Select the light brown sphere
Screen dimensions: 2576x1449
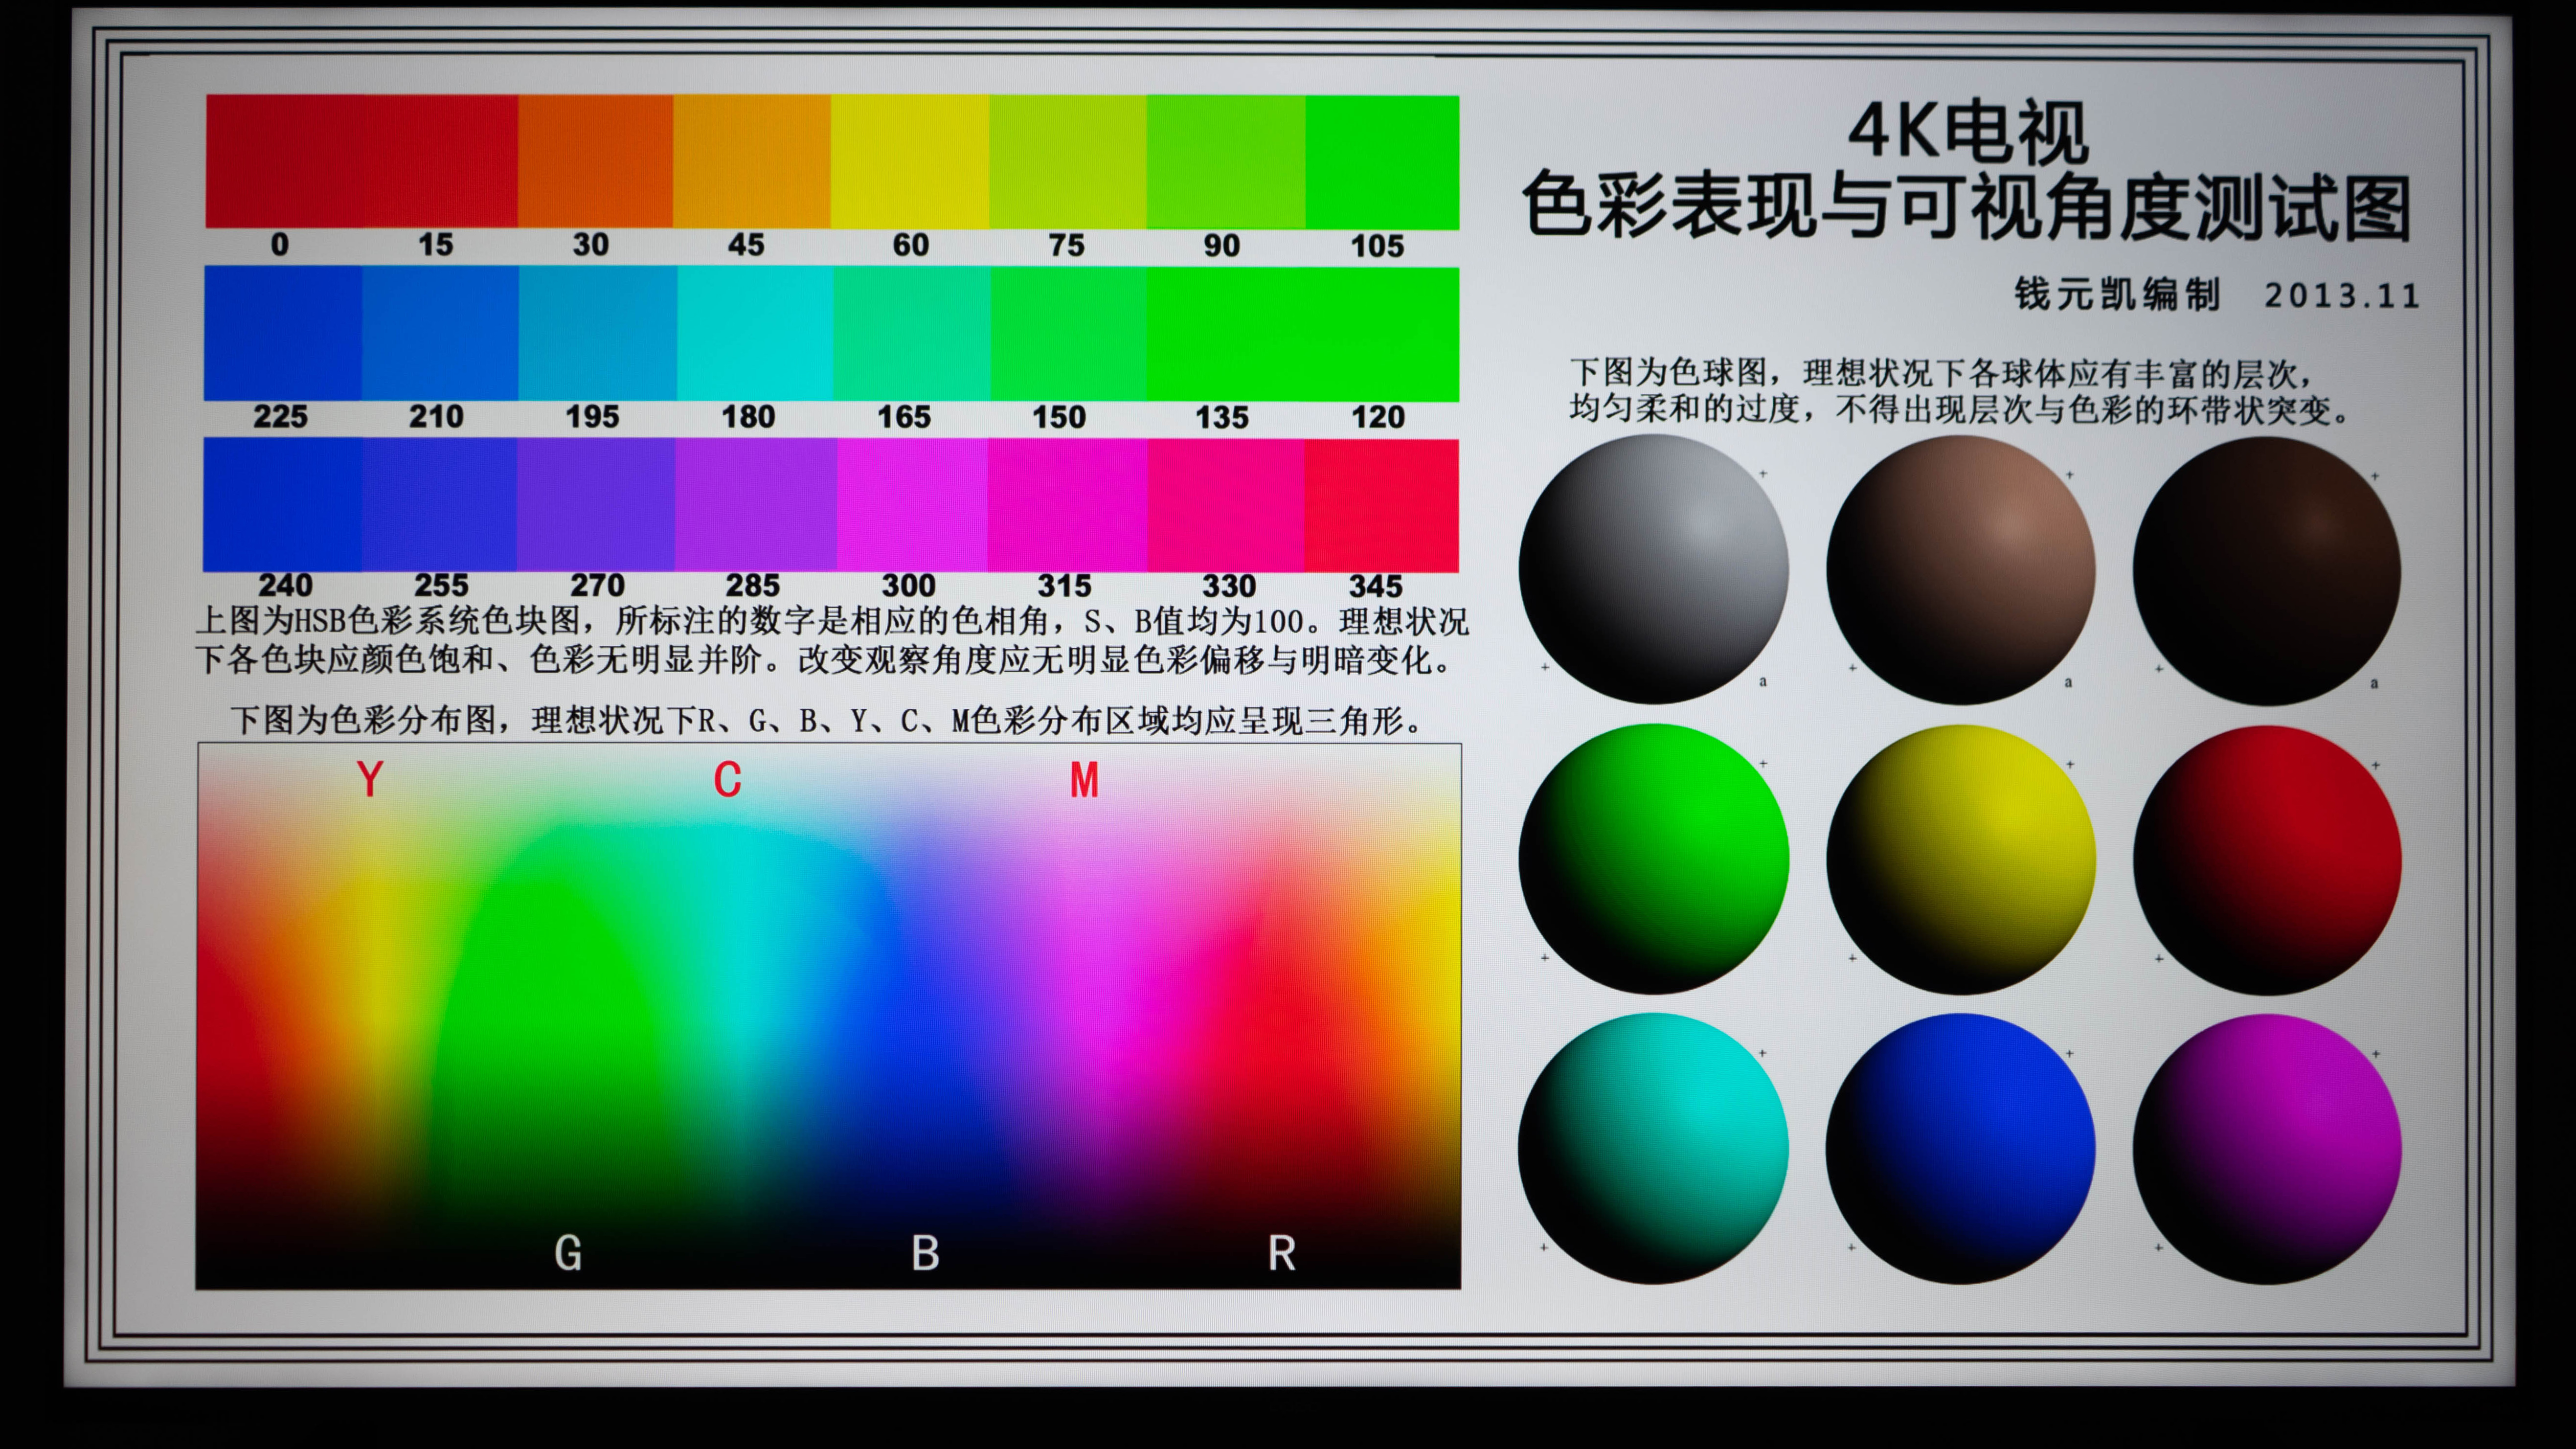pyautogui.click(x=1961, y=569)
